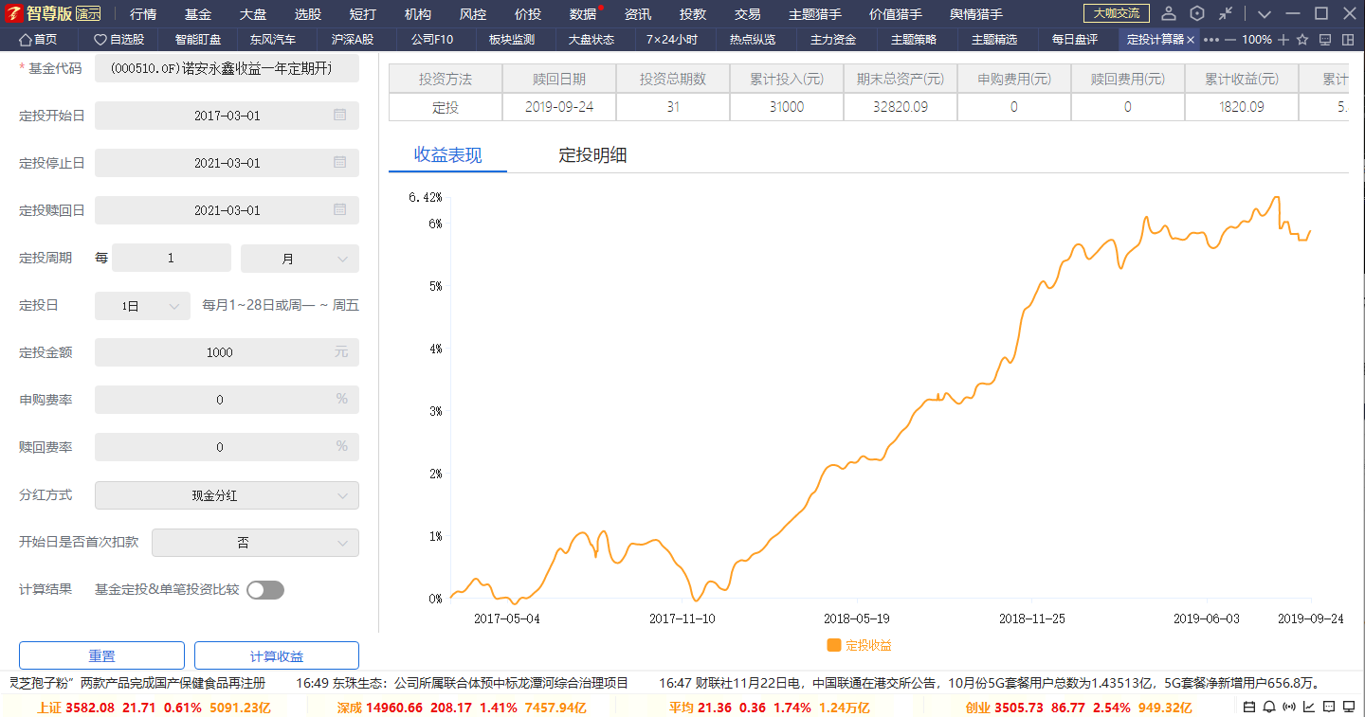Click the zoom-out minus icon
The height and width of the screenshot is (717, 1365).
tap(1230, 40)
